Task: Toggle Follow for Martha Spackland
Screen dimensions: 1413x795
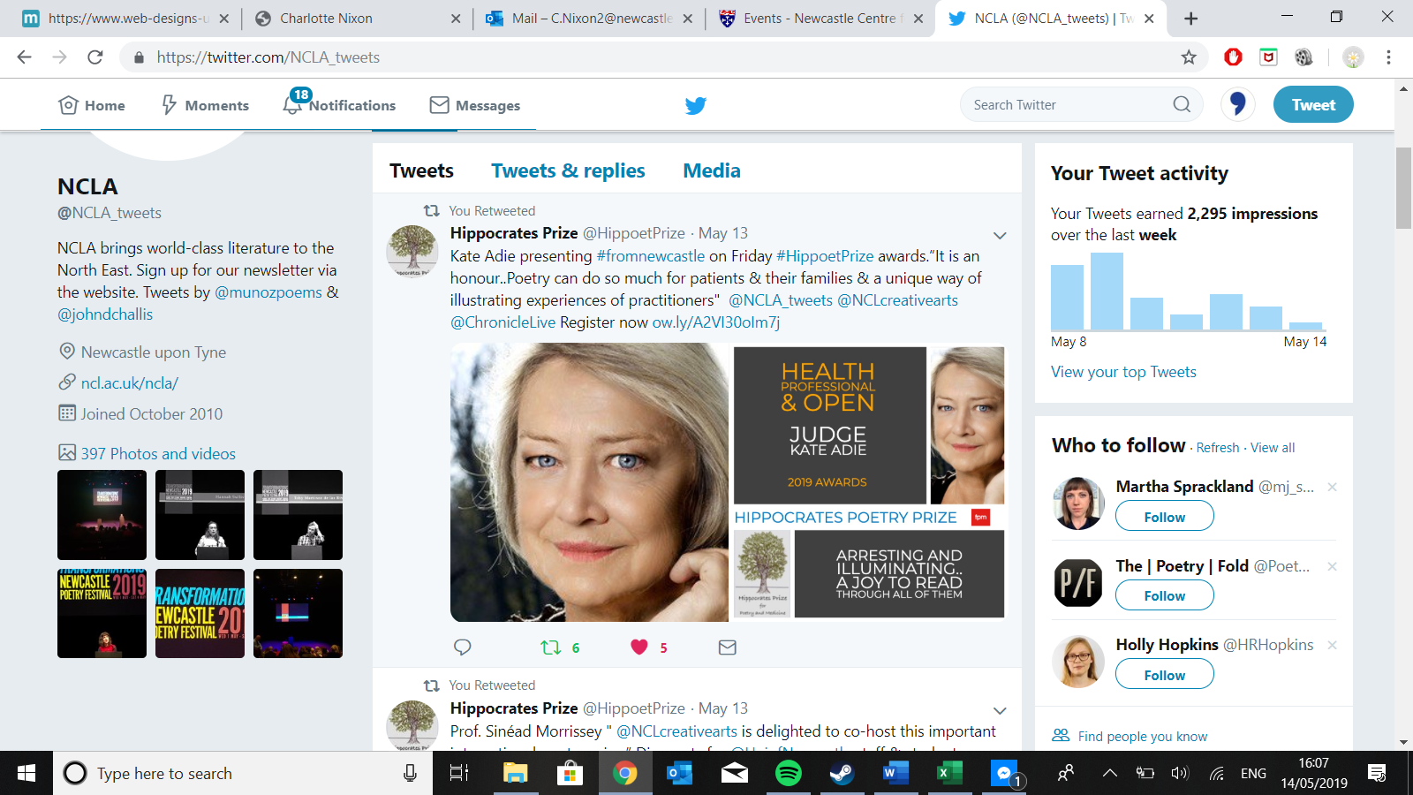Action: (1164, 517)
